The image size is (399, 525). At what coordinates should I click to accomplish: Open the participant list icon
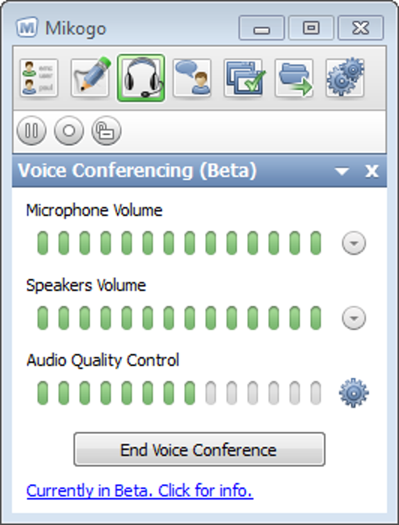pyautogui.click(x=39, y=78)
